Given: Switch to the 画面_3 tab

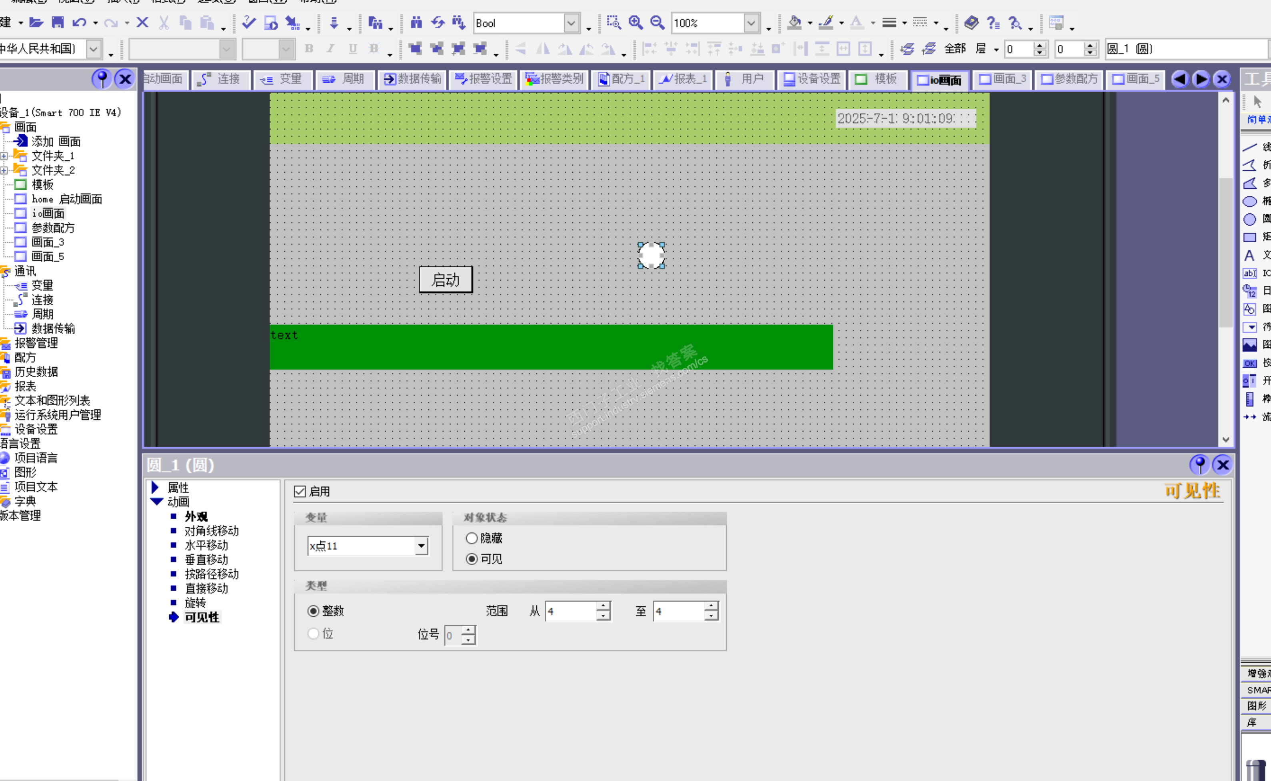Looking at the screenshot, I should click(1002, 79).
